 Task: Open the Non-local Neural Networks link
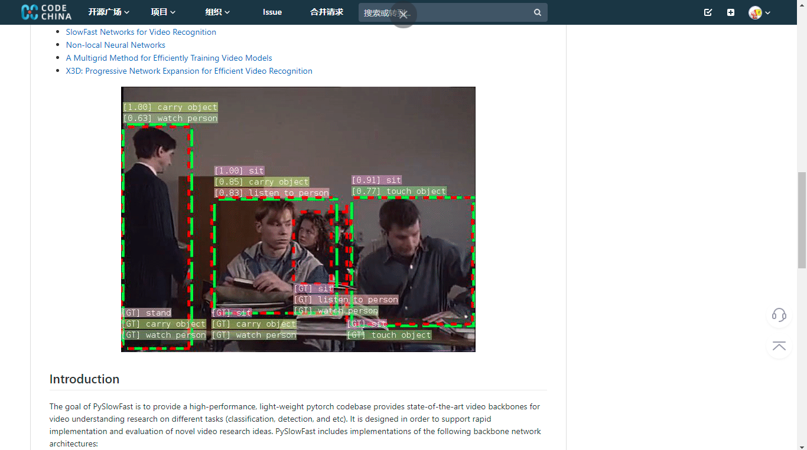115,45
